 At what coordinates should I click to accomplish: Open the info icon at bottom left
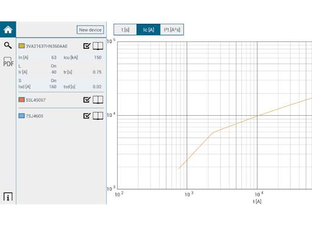[x=8, y=197]
